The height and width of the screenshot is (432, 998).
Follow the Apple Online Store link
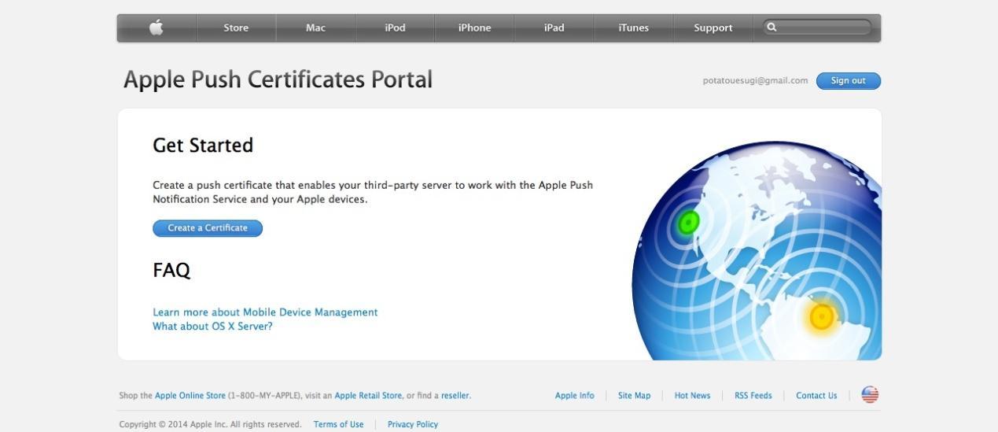pyautogui.click(x=190, y=396)
